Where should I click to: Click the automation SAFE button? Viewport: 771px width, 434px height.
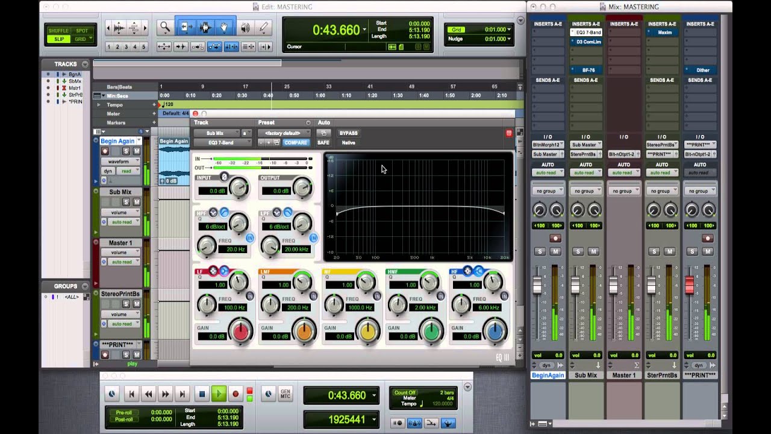click(323, 143)
